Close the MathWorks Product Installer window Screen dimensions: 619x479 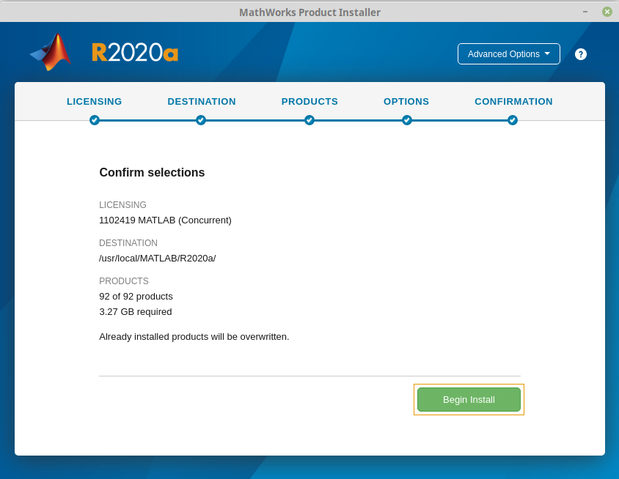coord(607,12)
